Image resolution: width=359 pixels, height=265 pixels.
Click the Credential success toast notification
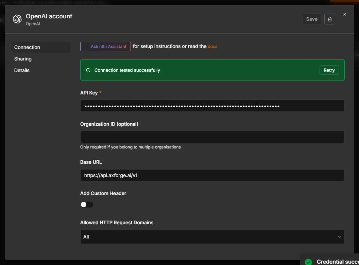pos(329,260)
